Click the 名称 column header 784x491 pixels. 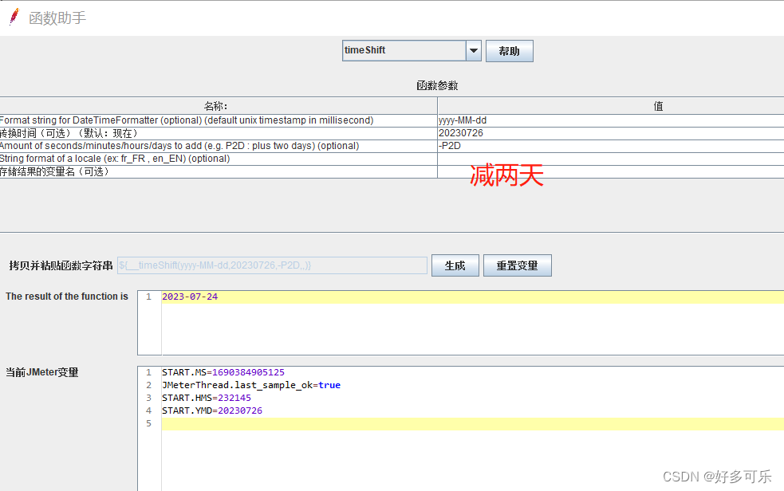(x=219, y=106)
